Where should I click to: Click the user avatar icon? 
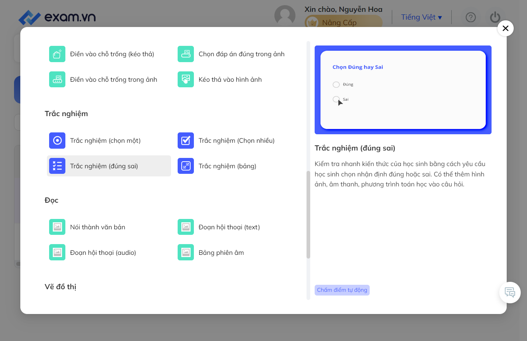(x=285, y=16)
